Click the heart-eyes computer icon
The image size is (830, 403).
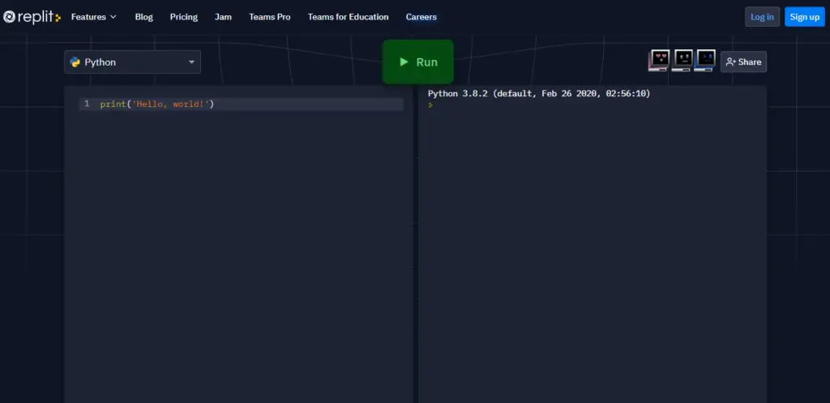[659, 60]
